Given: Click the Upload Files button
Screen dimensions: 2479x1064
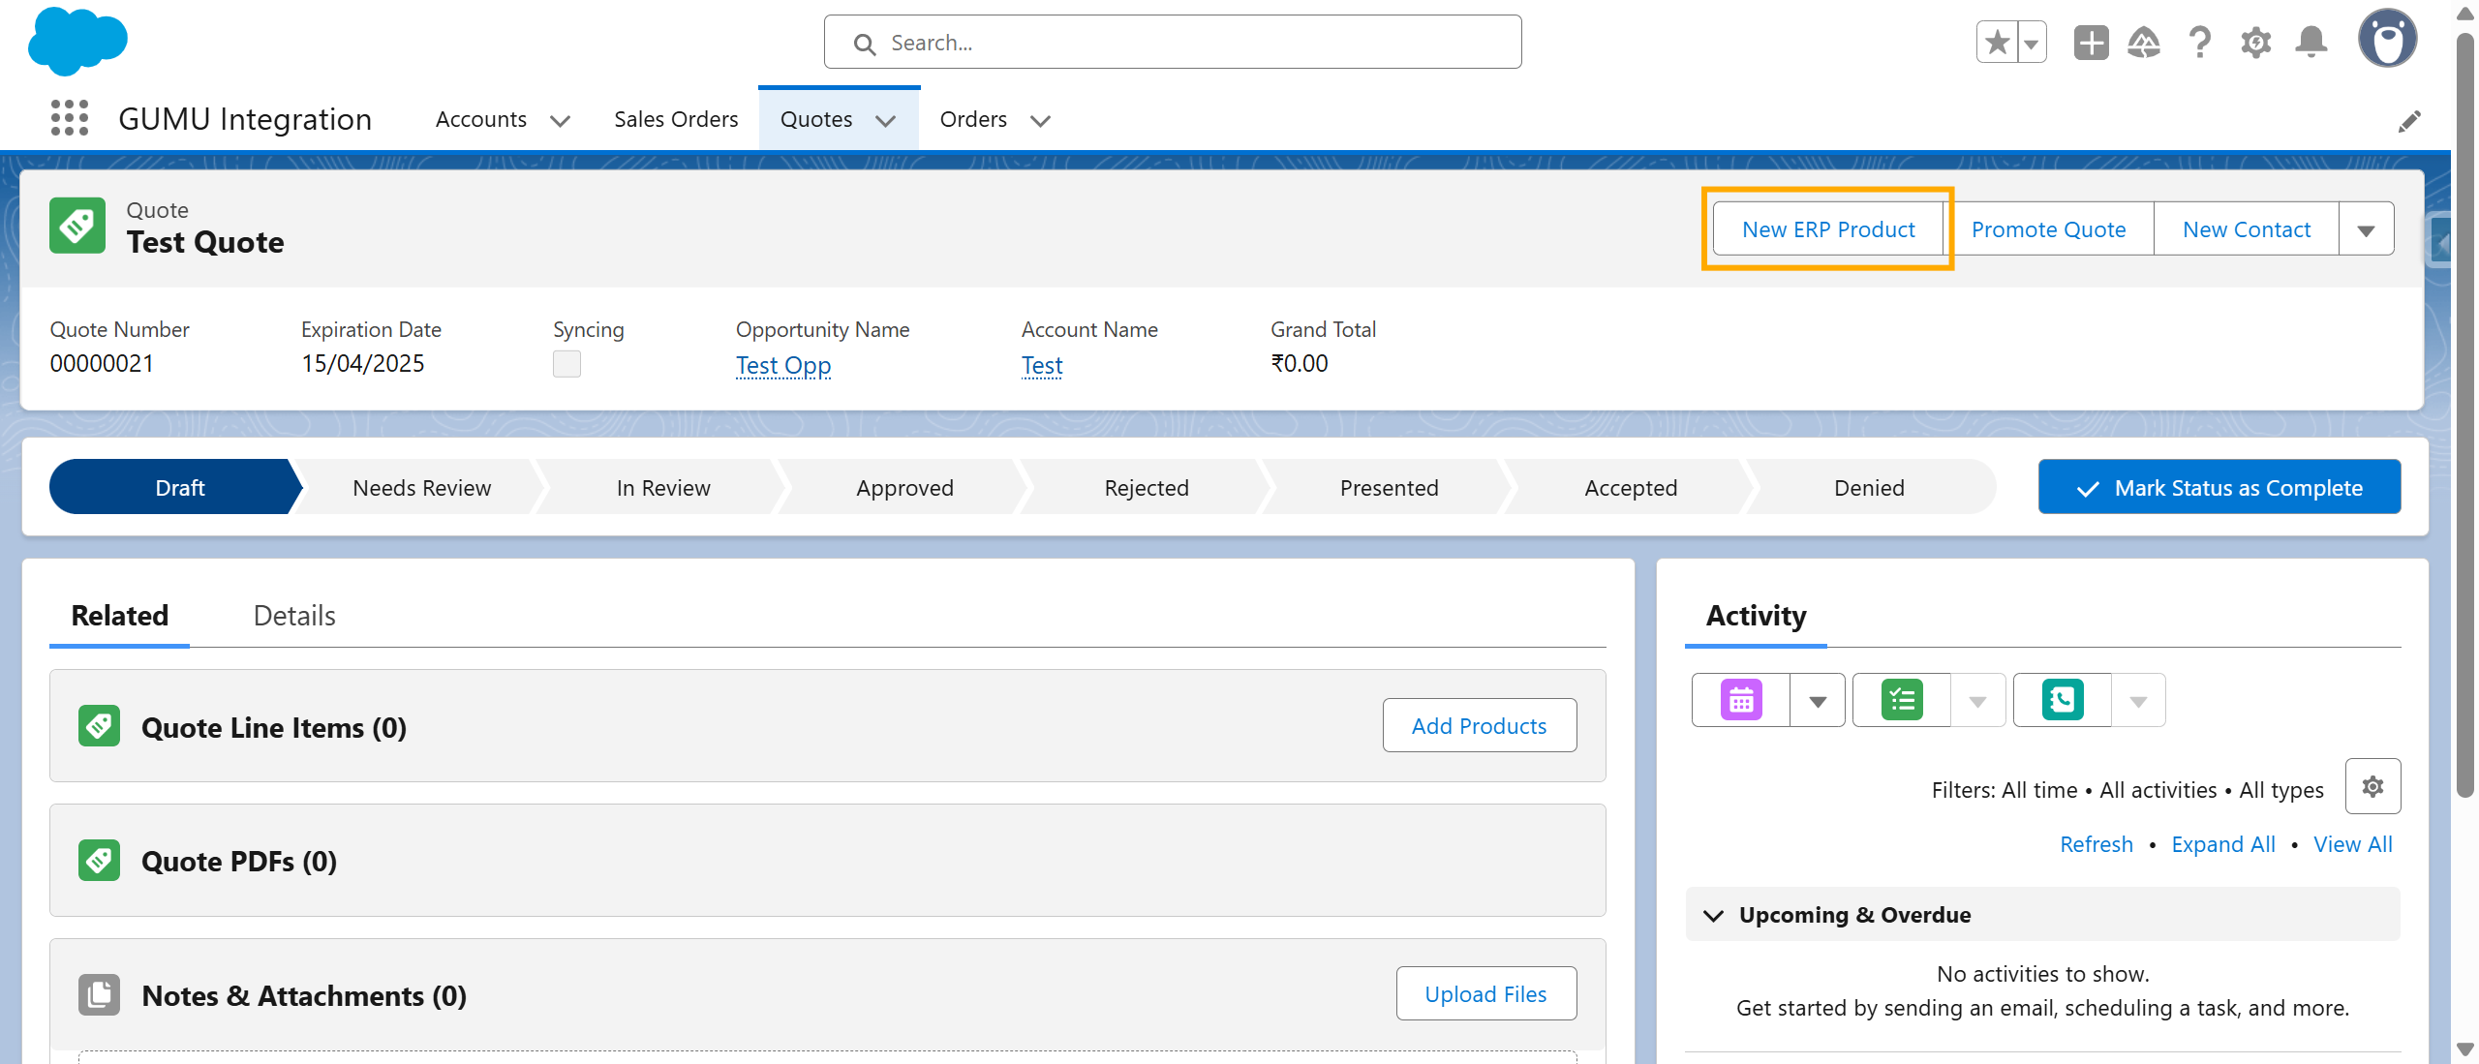Looking at the screenshot, I should click(1485, 993).
